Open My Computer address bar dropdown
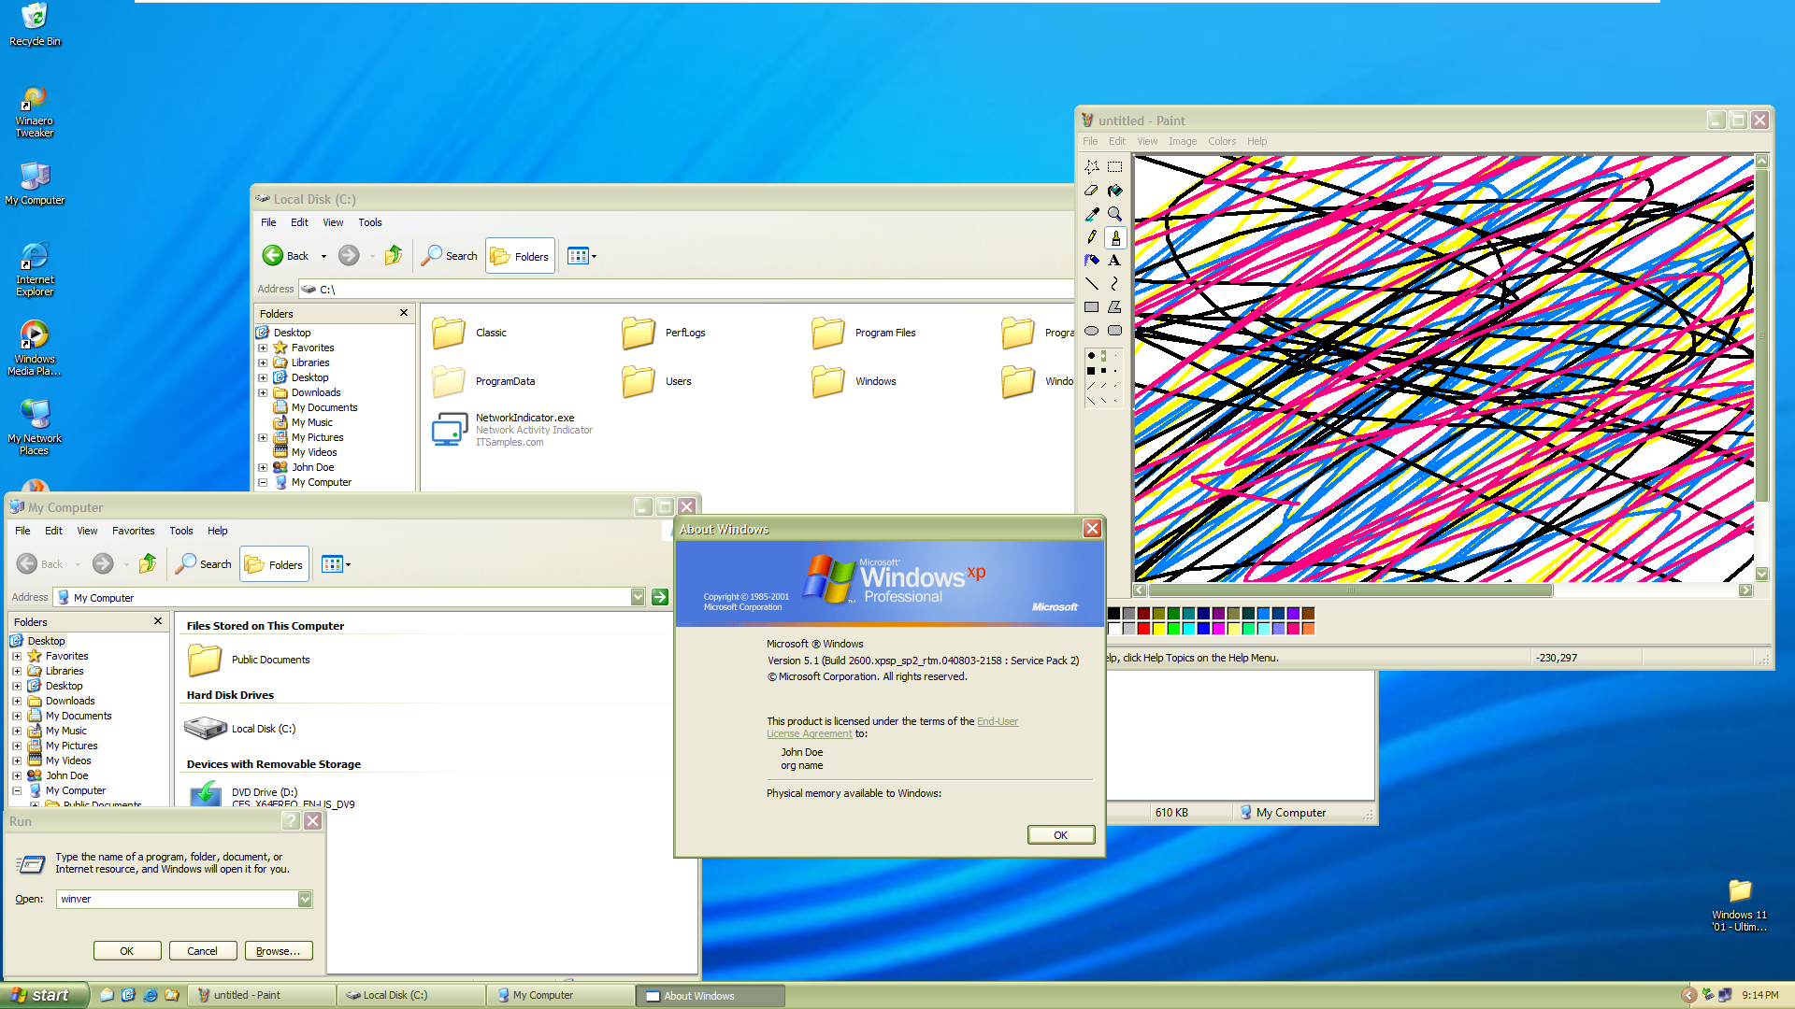This screenshot has height=1009, width=1795. (x=638, y=597)
